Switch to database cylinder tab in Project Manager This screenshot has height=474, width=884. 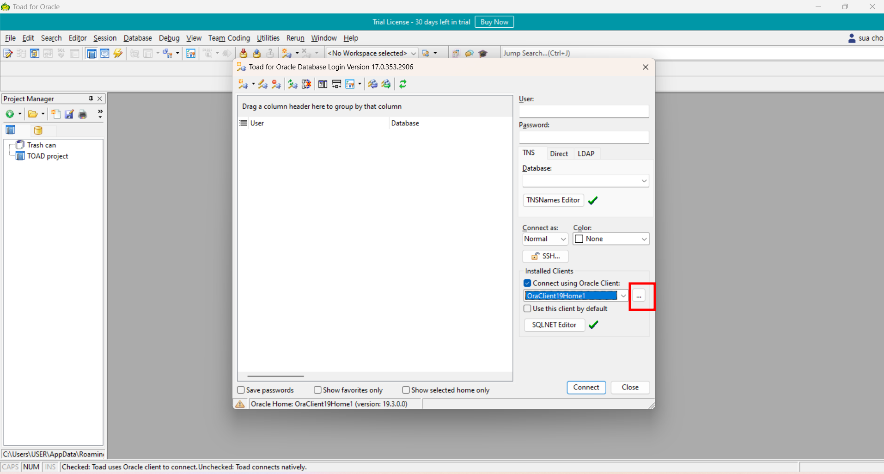tap(38, 130)
